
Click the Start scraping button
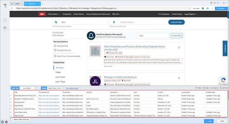pos(209,121)
